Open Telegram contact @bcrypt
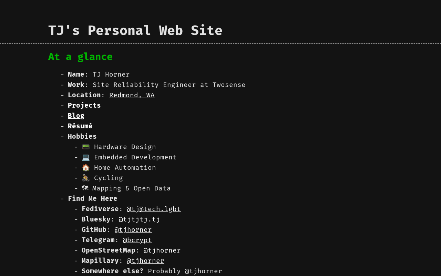The width and height of the screenshot is (441, 276). [x=137, y=240]
